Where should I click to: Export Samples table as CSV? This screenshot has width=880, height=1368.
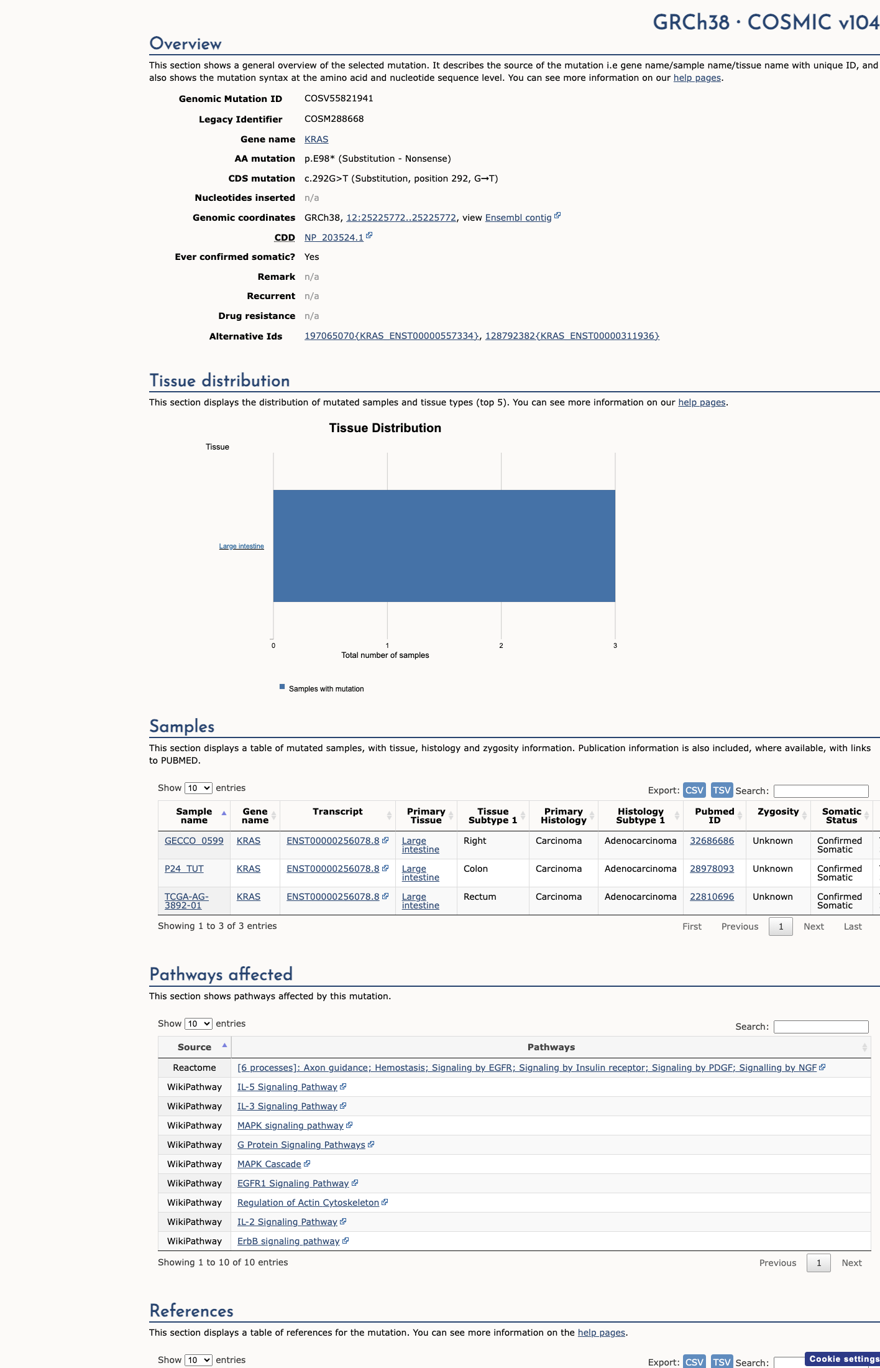694,790
